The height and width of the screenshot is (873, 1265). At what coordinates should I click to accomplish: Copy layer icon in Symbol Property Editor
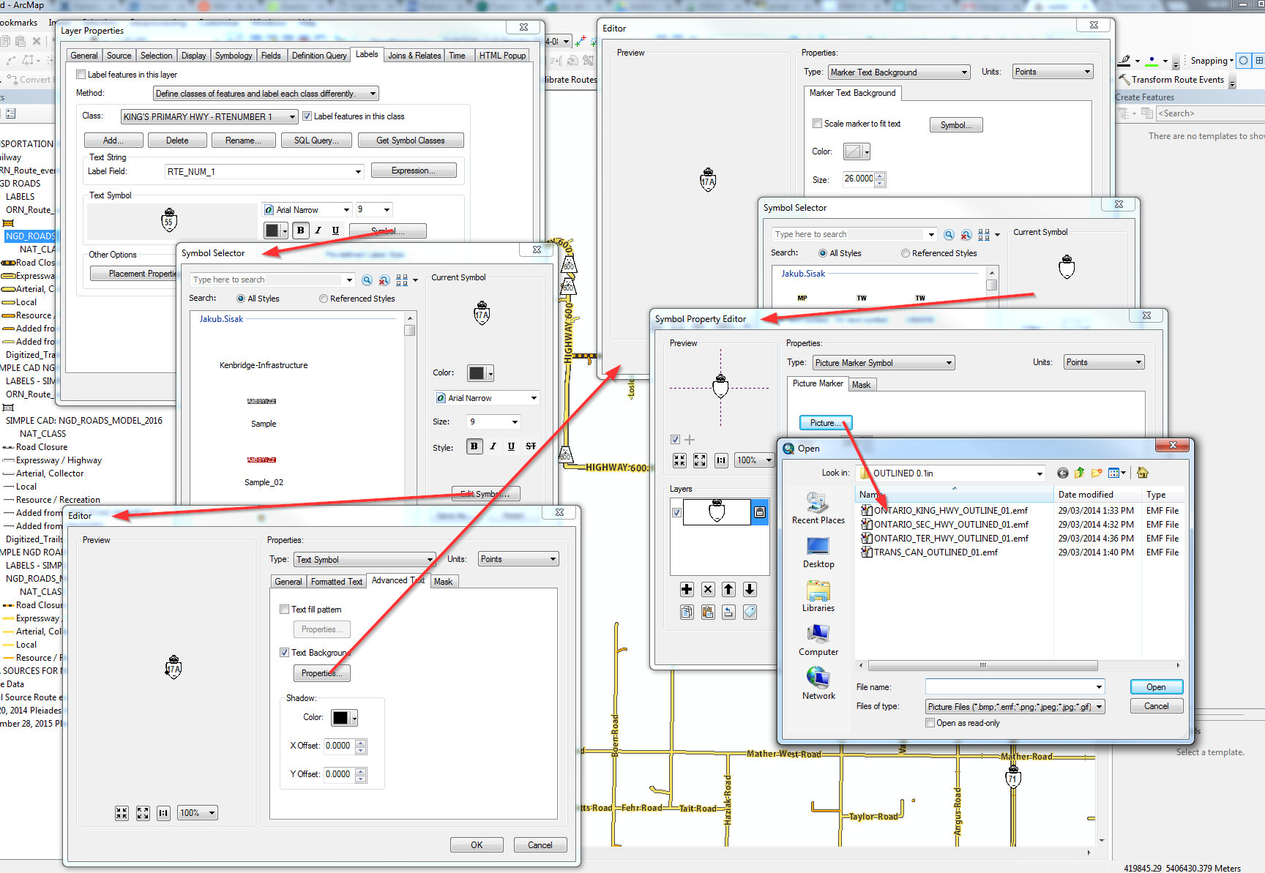coord(687,612)
